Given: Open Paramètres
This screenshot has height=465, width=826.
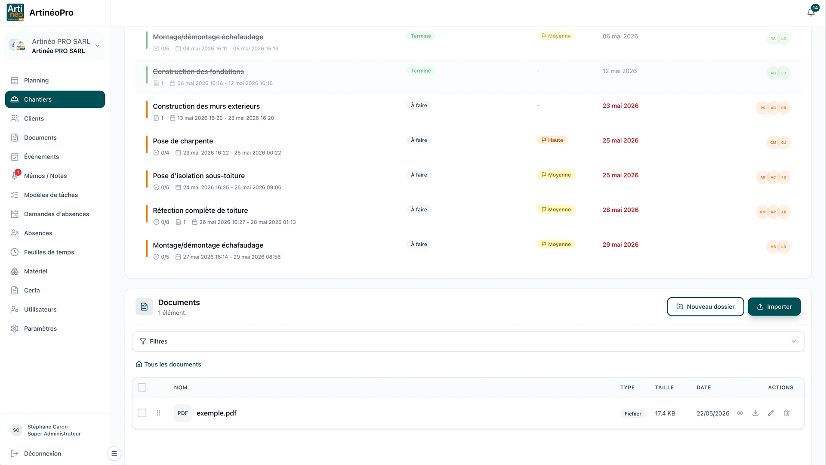Looking at the screenshot, I should tap(55, 329).
